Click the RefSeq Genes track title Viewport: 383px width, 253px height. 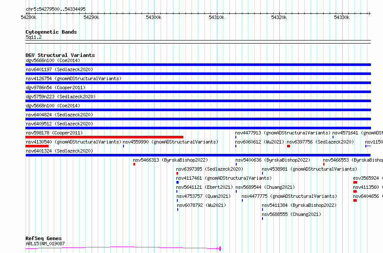(x=43, y=238)
